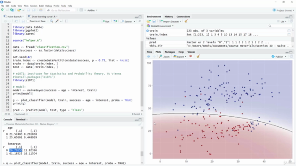Click the Find/Replace magnifier in editor toolbar
This screenshot has height=166, width=296.
tap(51, 21)
